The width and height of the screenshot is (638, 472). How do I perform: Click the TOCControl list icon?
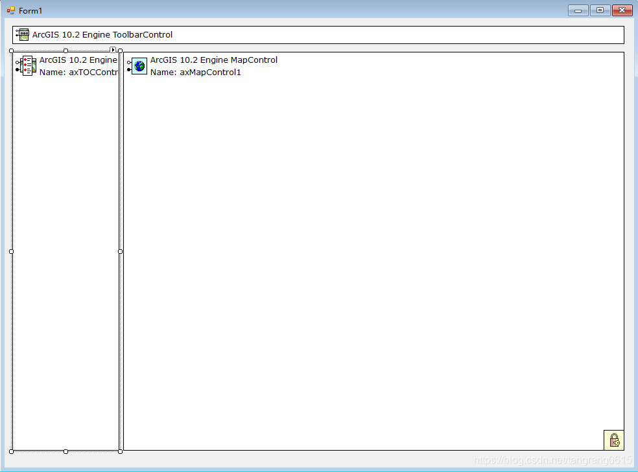click(26, 66)
